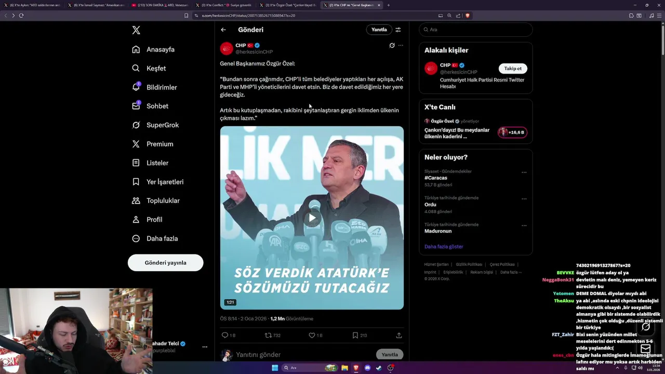Open new browser tab plus
665x374 pixels.
[389, 5]
